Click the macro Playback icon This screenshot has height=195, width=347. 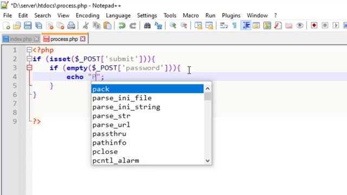pos(336,25)
